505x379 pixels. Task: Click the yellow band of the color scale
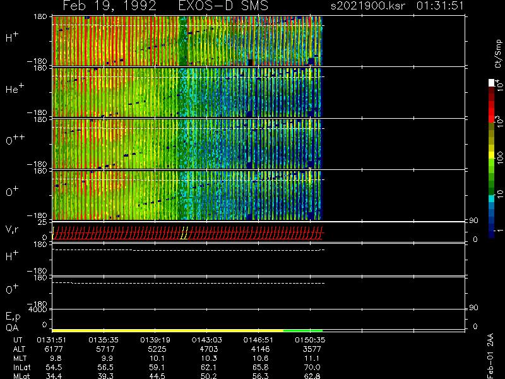(492, 155)
